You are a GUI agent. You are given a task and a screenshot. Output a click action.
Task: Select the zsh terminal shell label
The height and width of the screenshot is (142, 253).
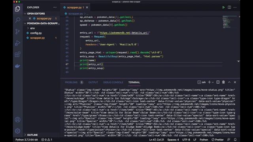[x=202, y=82]
